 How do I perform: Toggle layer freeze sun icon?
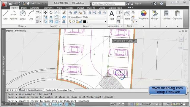(x=74, y=22)
